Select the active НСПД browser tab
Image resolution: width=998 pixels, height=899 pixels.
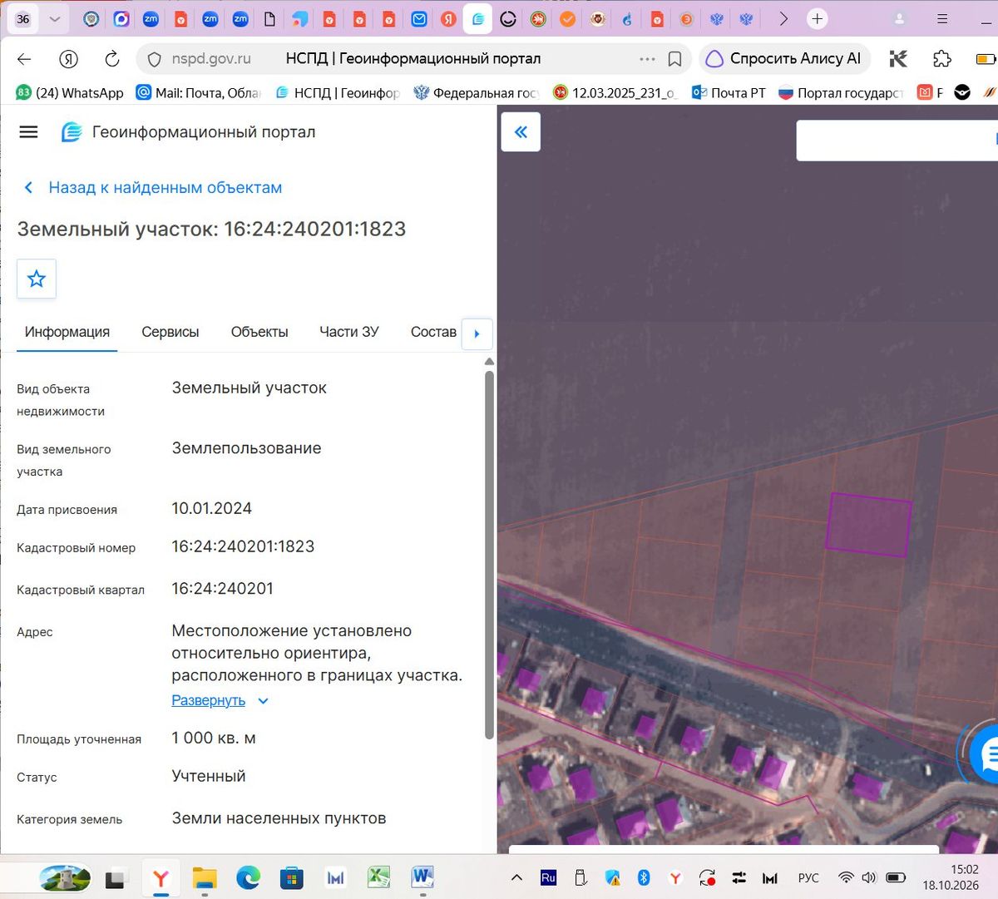click(x=477, y=18)
